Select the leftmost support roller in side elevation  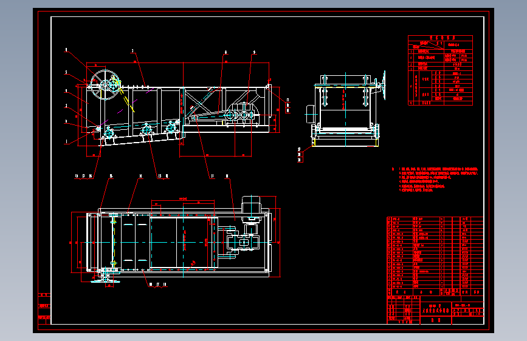click(x=109, y=133)
